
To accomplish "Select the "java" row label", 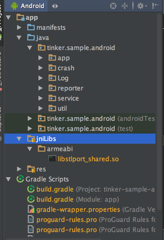I will (x=42, y=38).
